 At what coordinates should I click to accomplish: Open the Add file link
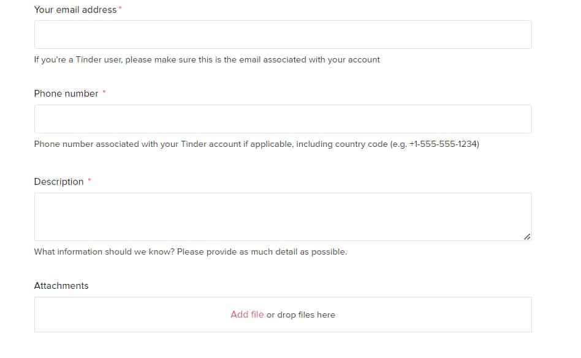coord(247,315)
